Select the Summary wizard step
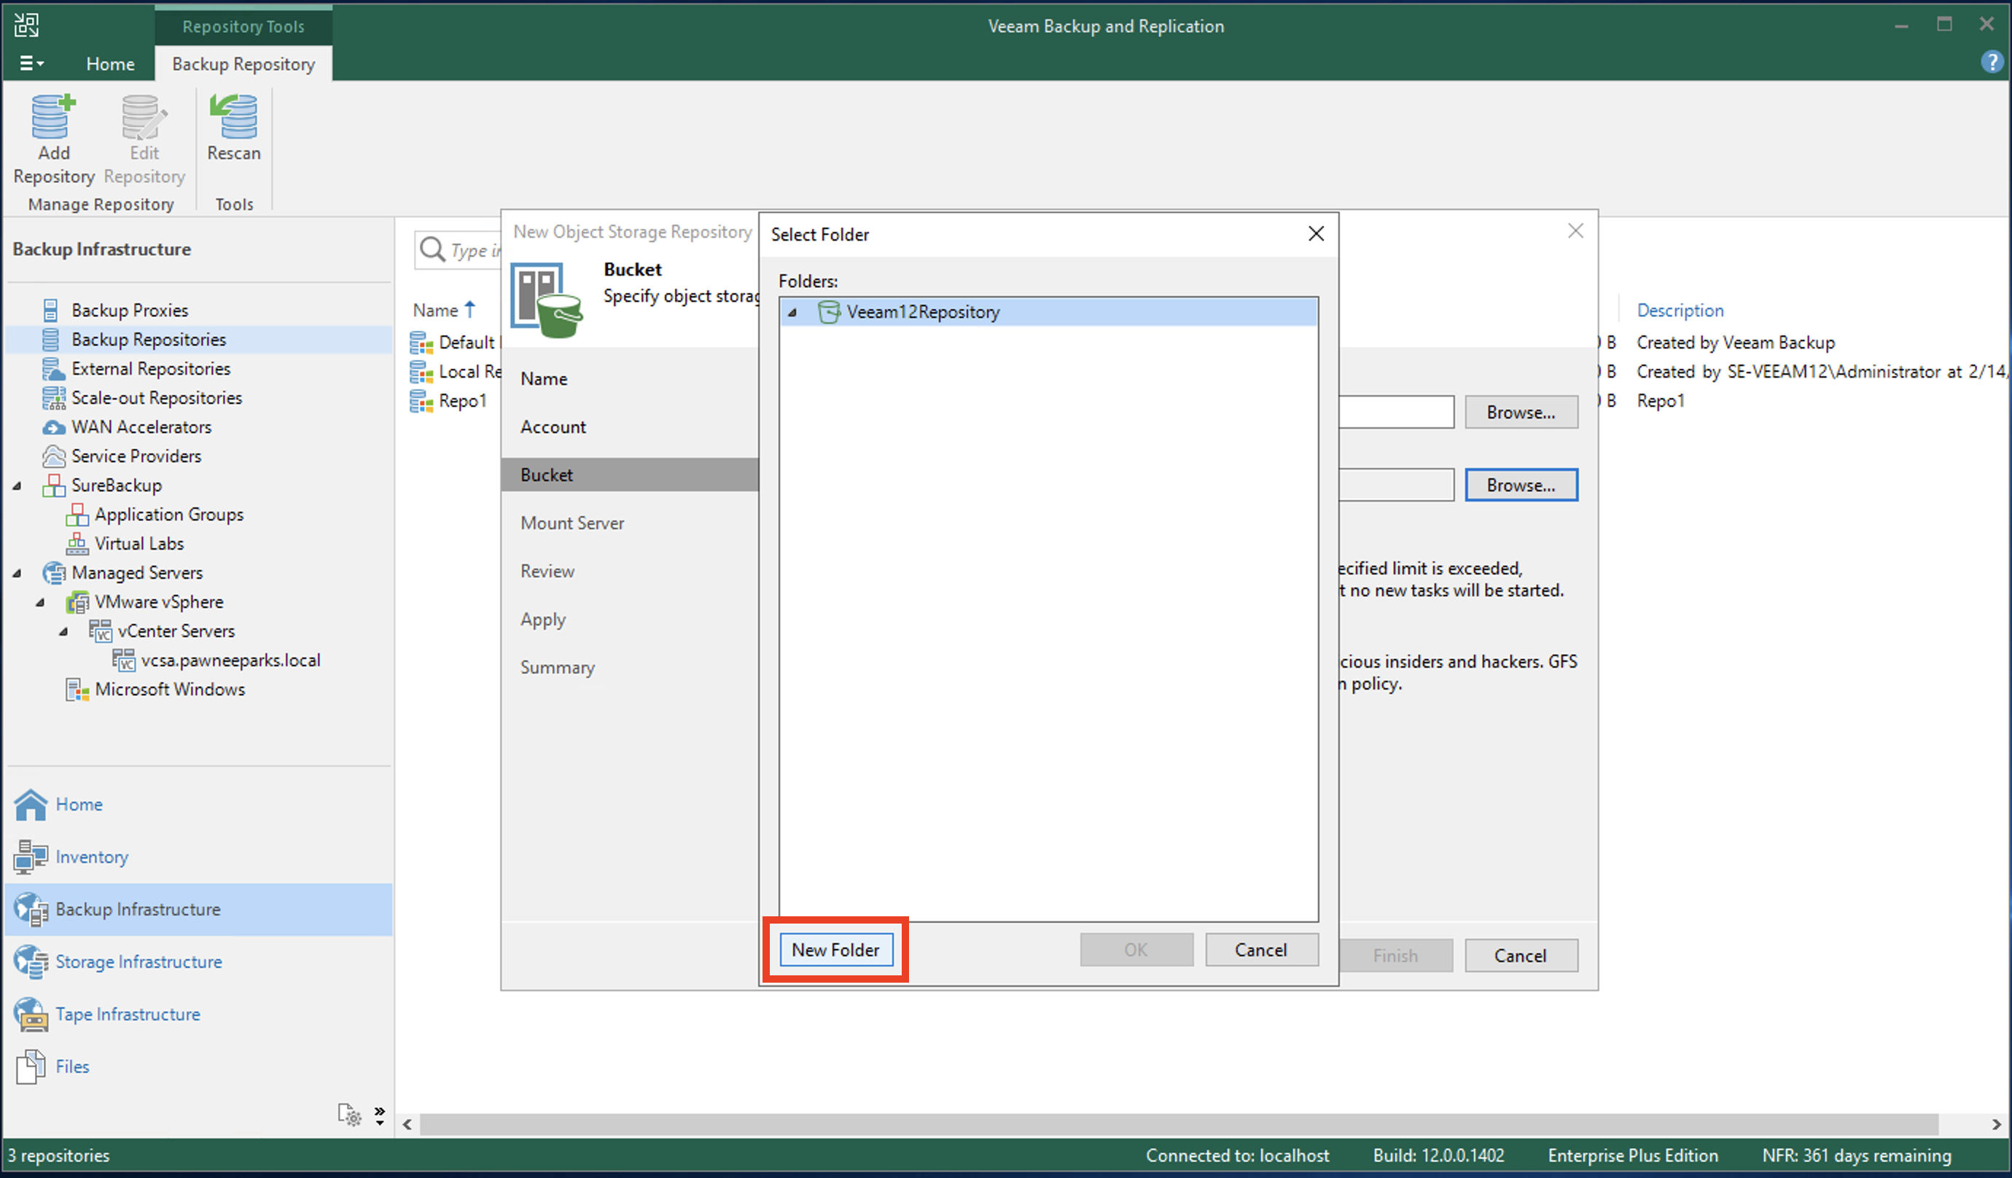The width and height of the screenshot is (2012, 1178). 557,668
